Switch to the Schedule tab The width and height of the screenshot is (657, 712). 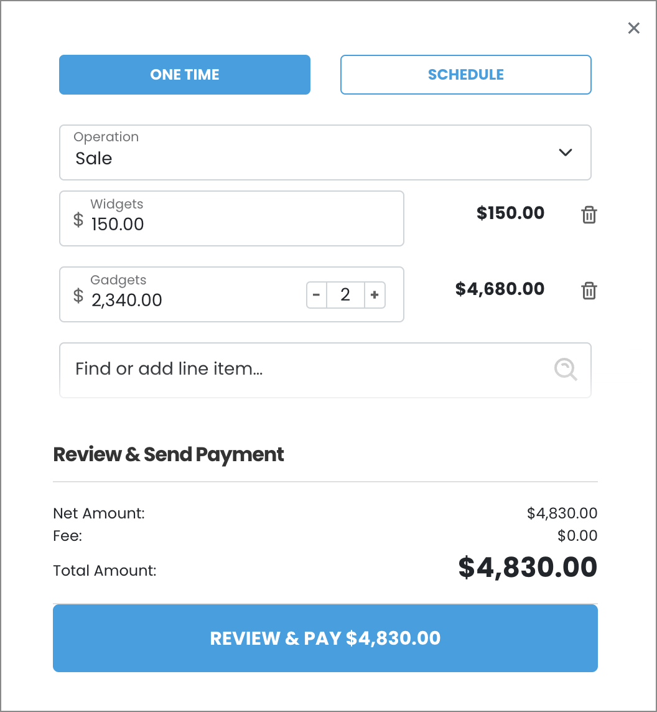point(465,75)
